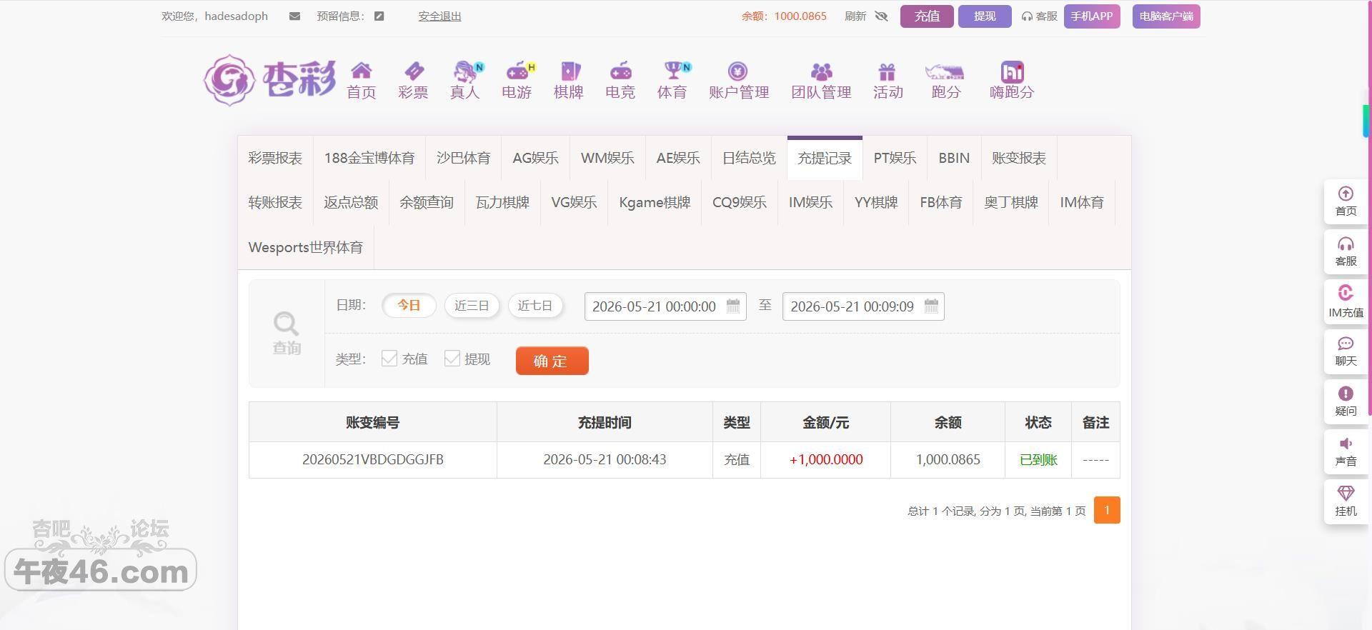Switch to 彩票报表 tab
1372x630 pixels.
click(x=275, y=158)
